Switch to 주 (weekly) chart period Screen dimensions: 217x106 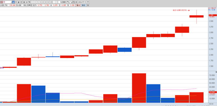pos(16,2)
